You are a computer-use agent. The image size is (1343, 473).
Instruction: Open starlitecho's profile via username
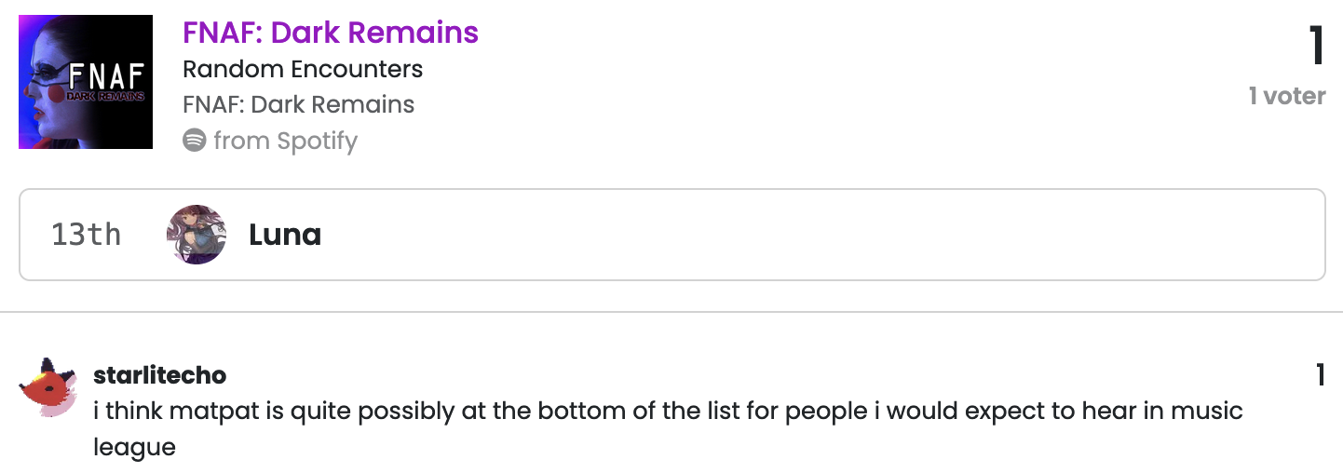click(x=160, y=375)
